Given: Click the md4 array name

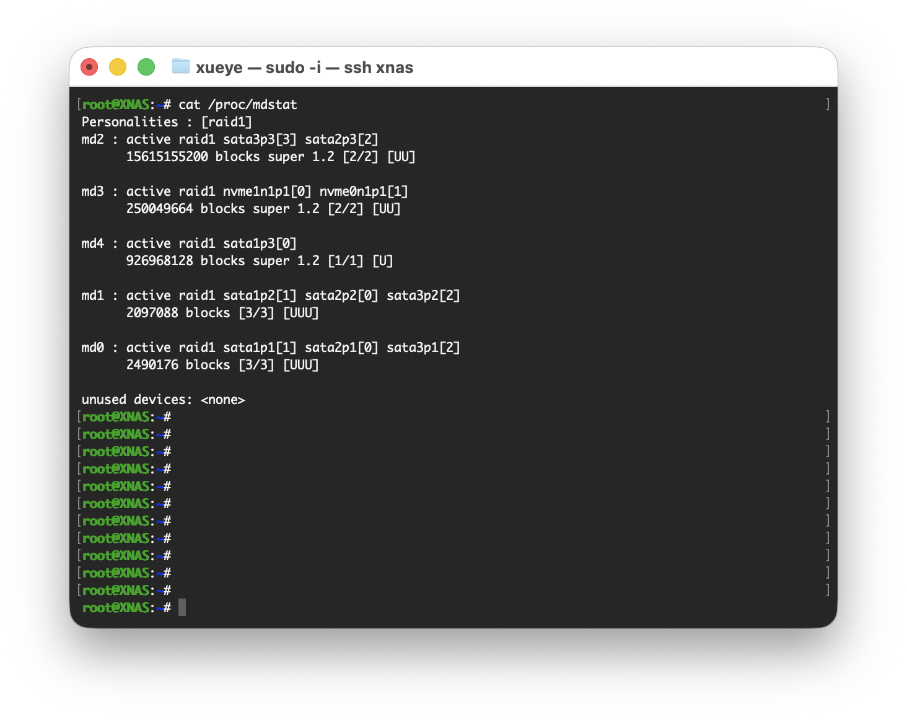Looking at the screenshot, I should click(x=93, y=244).
